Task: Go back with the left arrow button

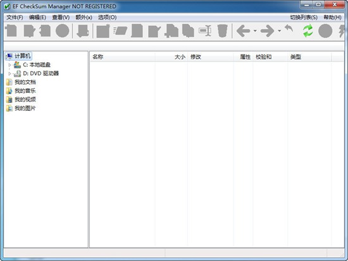Action: tap(244, 31)
